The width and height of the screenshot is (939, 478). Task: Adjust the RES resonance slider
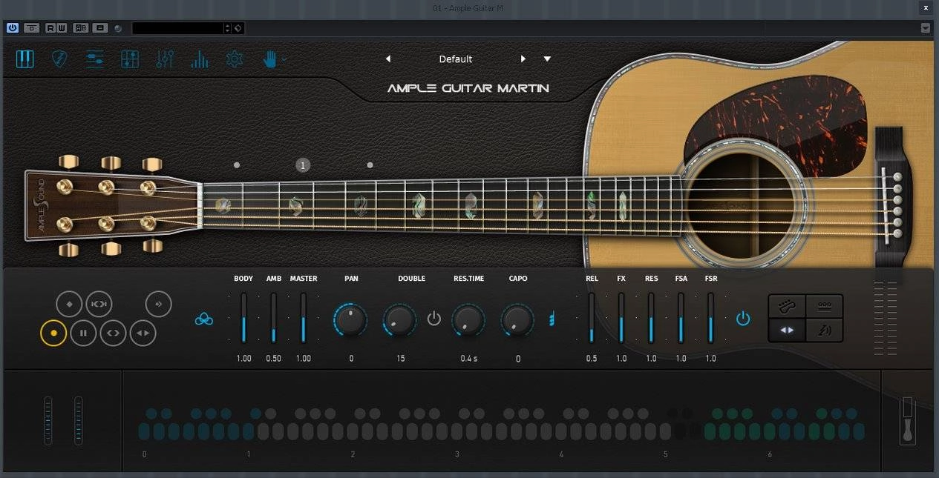651,318
